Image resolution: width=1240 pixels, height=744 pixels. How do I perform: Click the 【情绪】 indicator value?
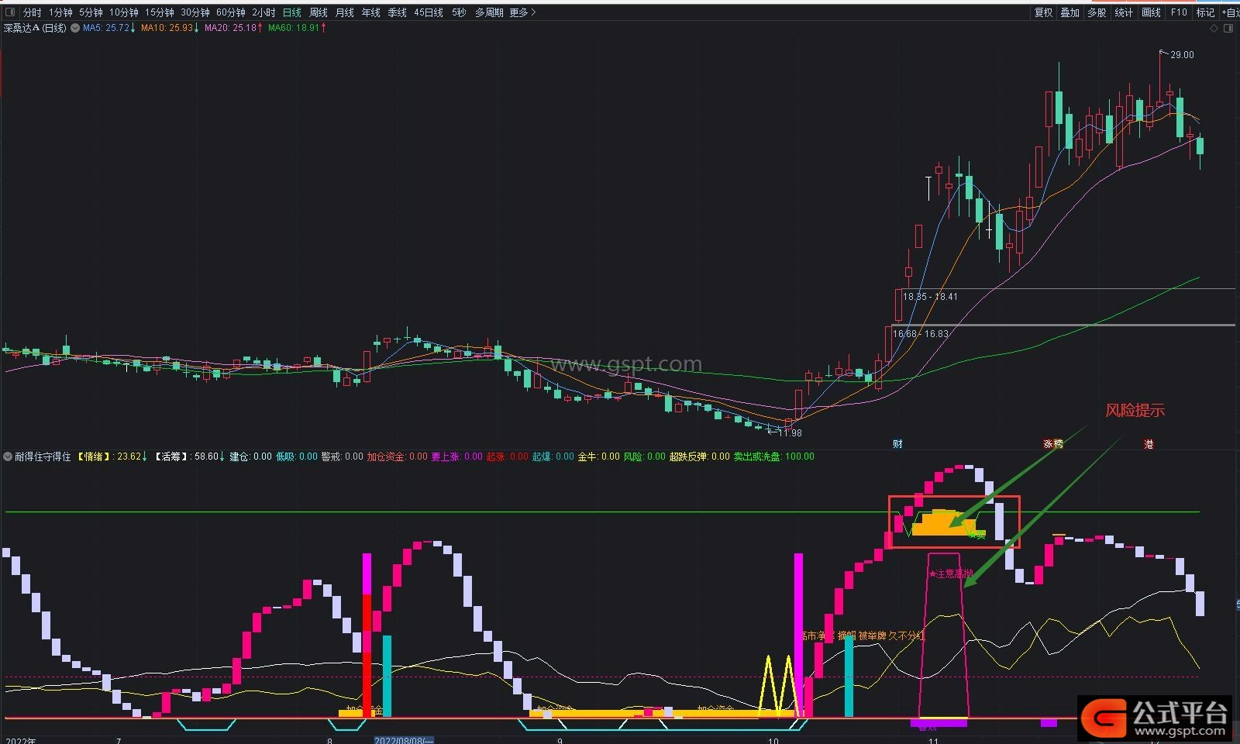pos(112,456)
